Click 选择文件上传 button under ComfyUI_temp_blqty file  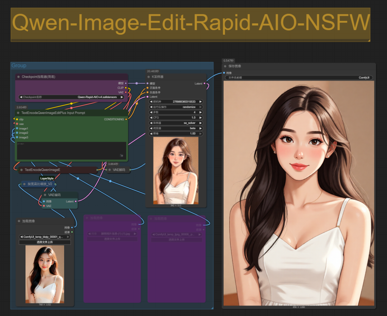pyautogui.click(x=45, y=242)
